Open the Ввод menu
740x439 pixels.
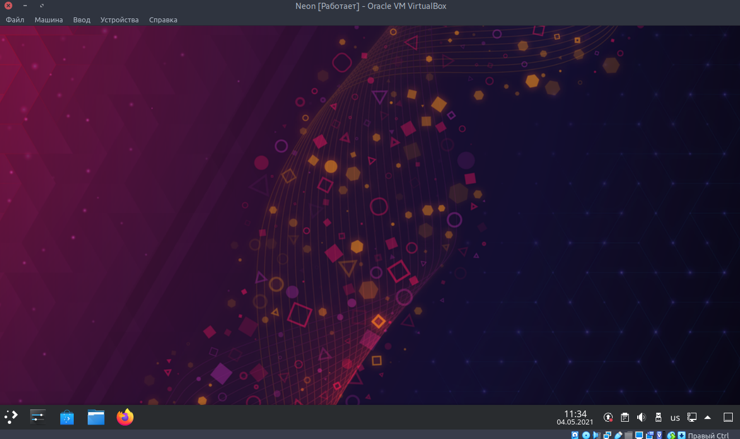[x=82, y=20]
